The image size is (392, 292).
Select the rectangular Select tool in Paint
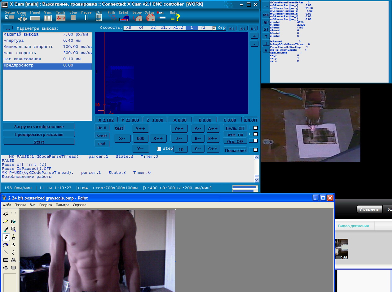click(x=14, y=214)
